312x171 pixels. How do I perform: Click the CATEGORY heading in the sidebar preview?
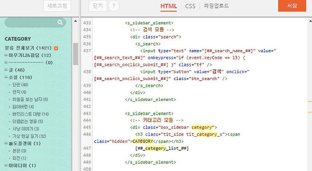pyautogui.click(x=18, y=39)
